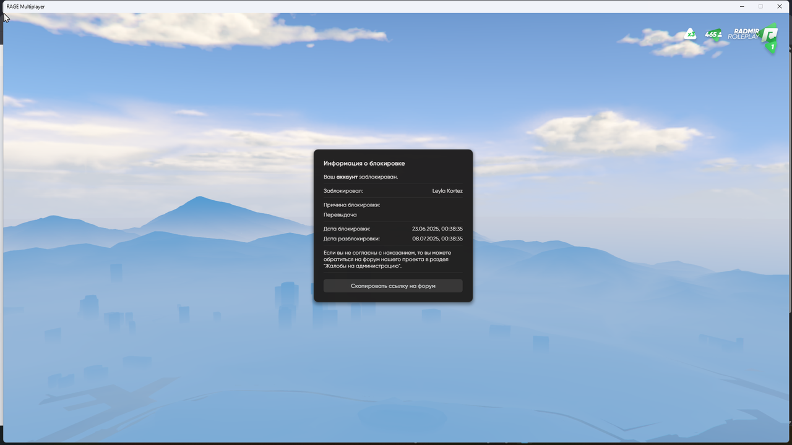Maximize the RAGE Multiplayer window

click(x=760, y=6)
